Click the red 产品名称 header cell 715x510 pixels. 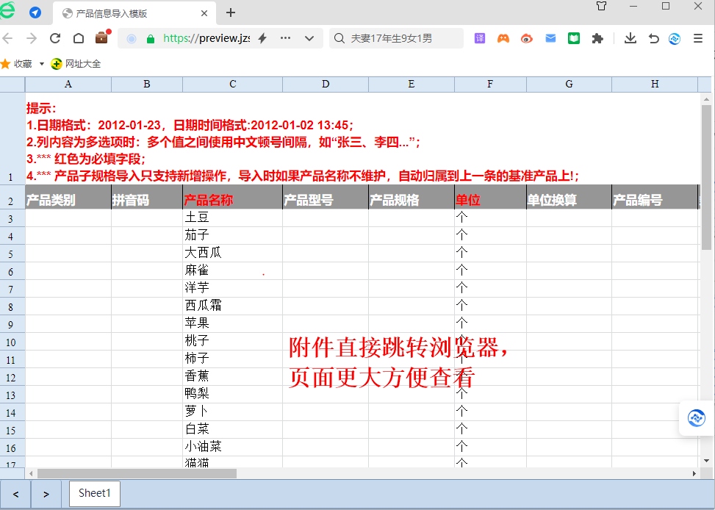pos(232,197)
